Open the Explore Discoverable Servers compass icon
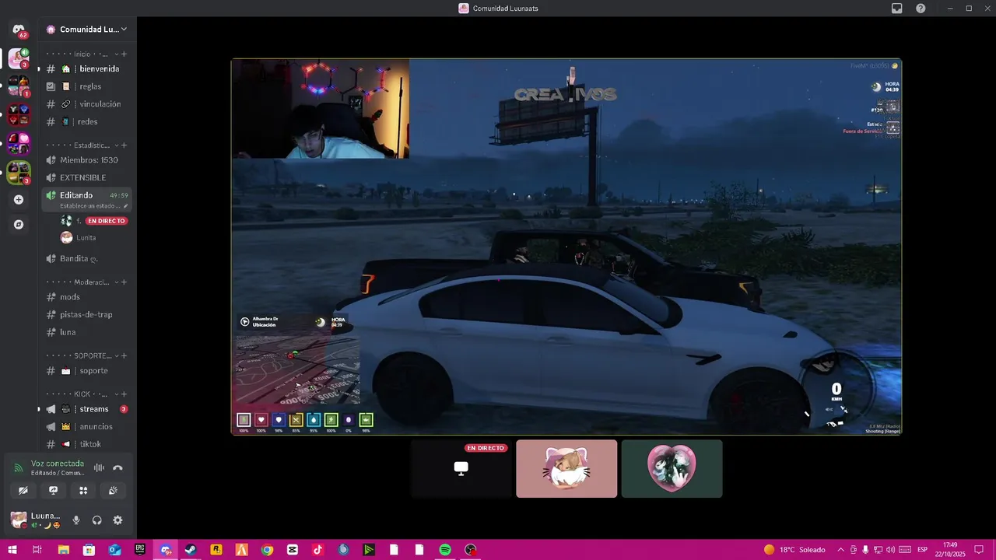The height and width of the screenshot is (560, 996). pyautogui.click(x=19, y=224)
